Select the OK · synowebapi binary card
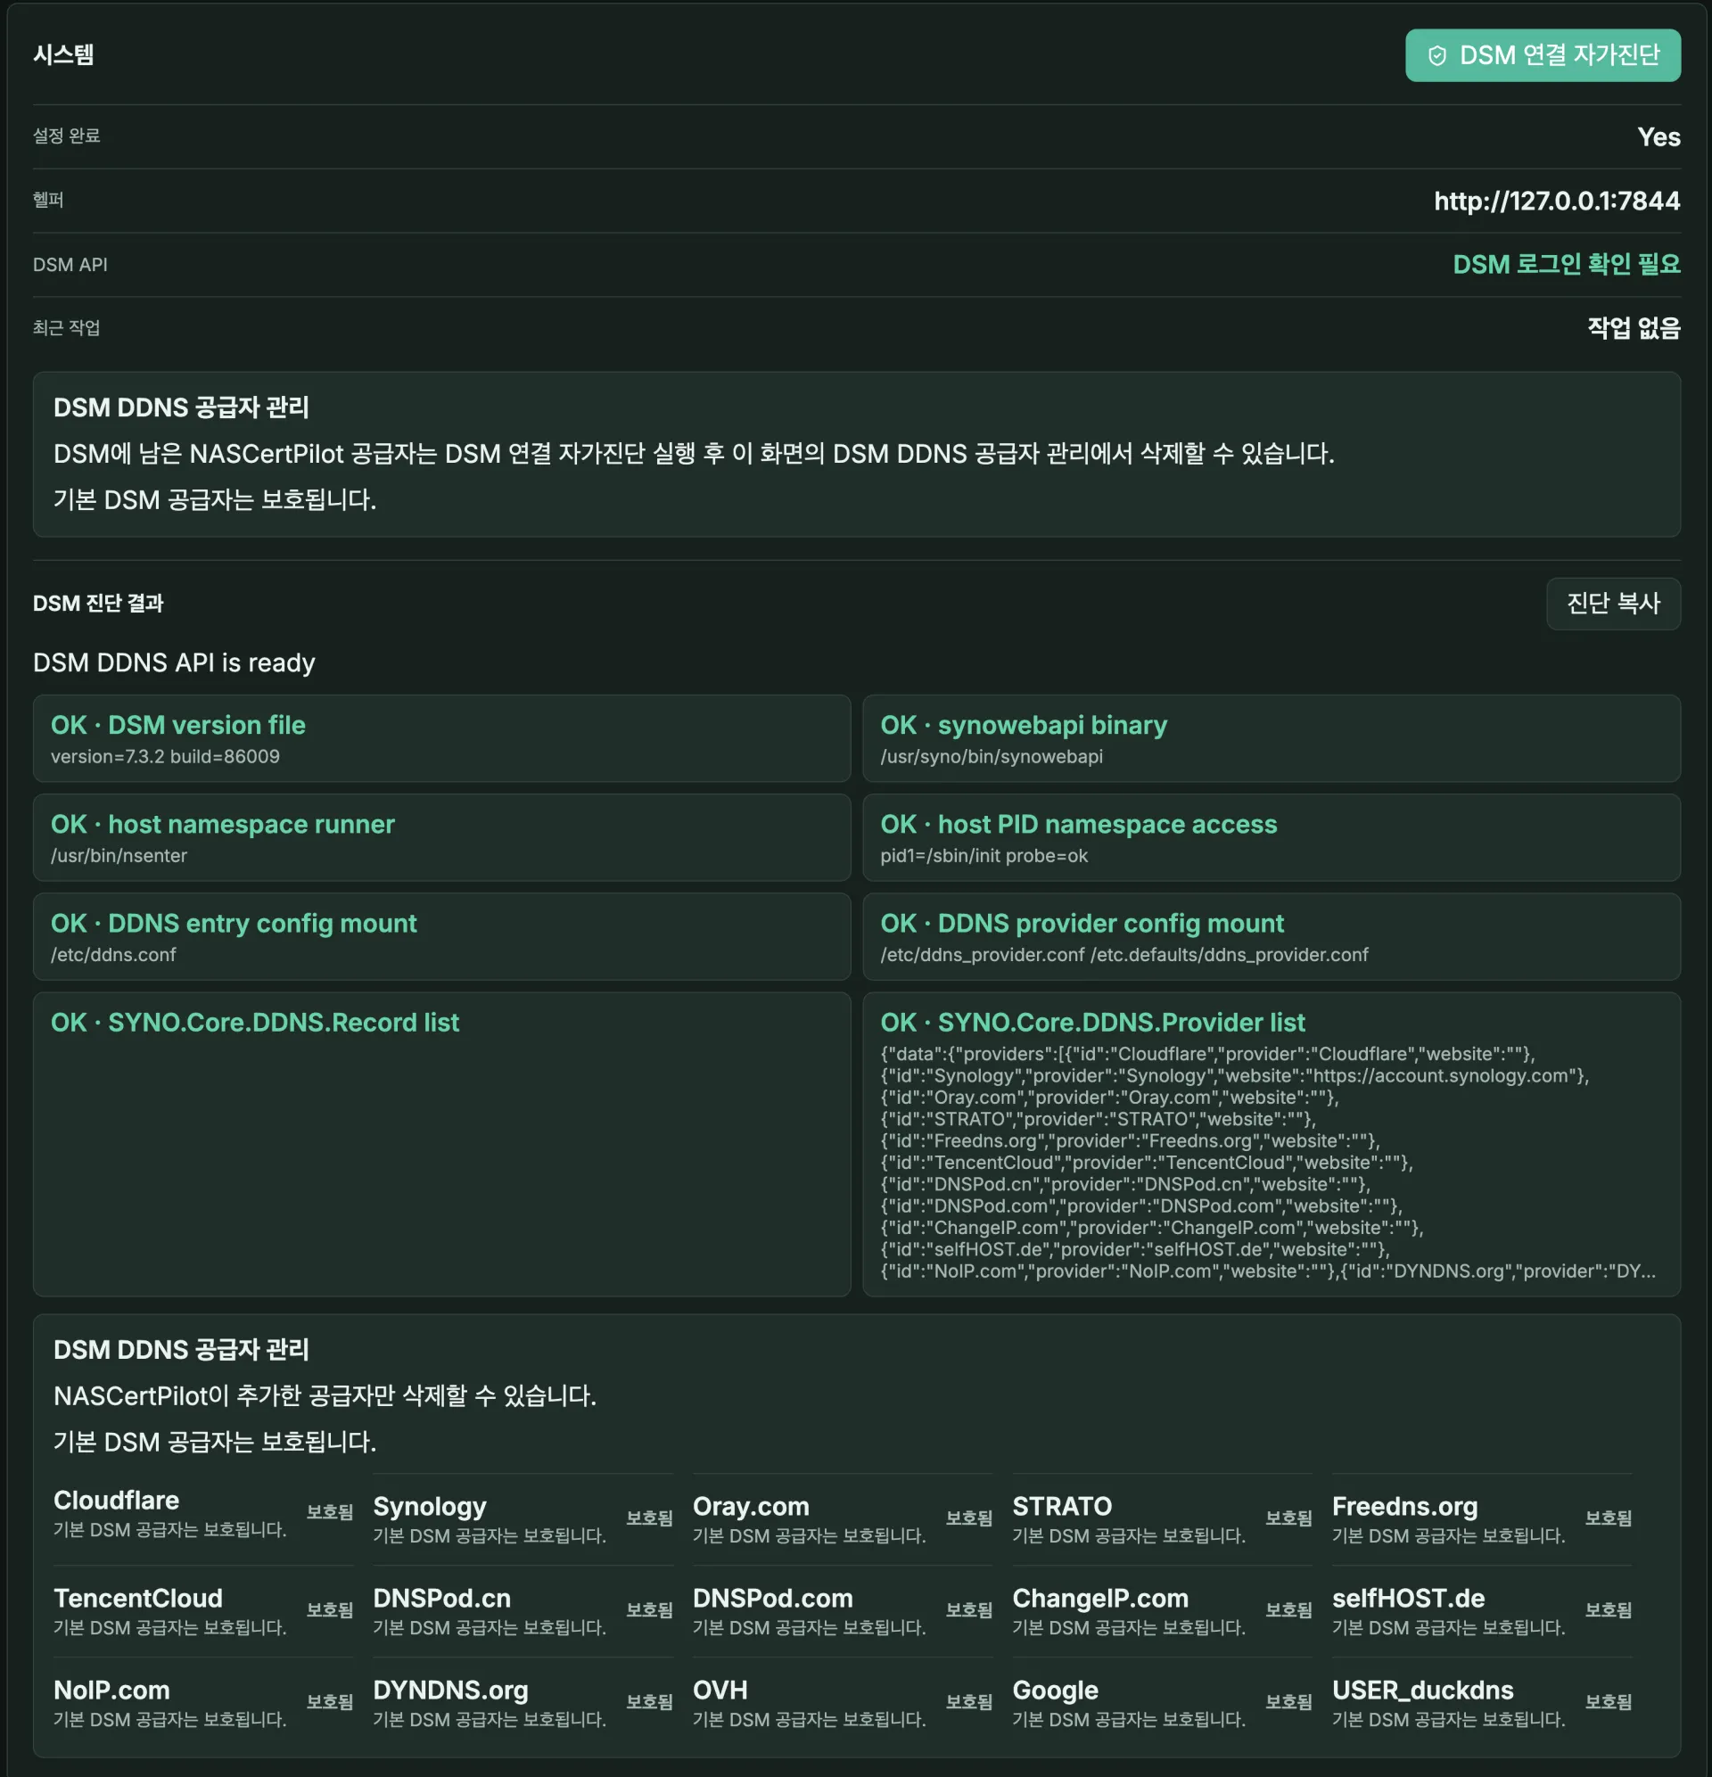This screenshot has height=1777, width=1712. [1272, 739]
